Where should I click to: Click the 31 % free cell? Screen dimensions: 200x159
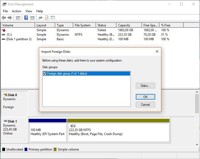point(164,35)
